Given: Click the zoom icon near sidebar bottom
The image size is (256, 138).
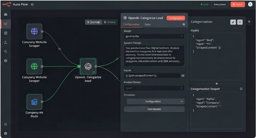Looking at the screenshot, I should [6, 124].
